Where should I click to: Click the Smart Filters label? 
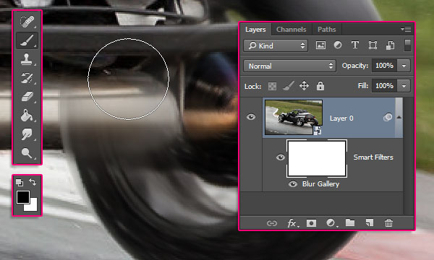[373, 157]
